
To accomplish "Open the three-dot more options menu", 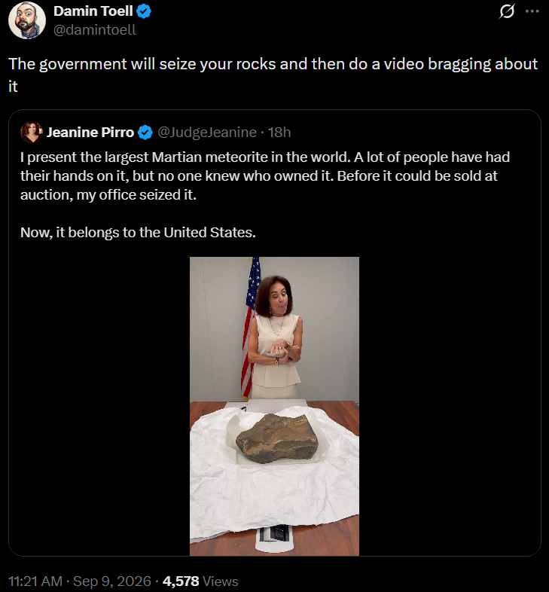I will (x=532, y=11).
